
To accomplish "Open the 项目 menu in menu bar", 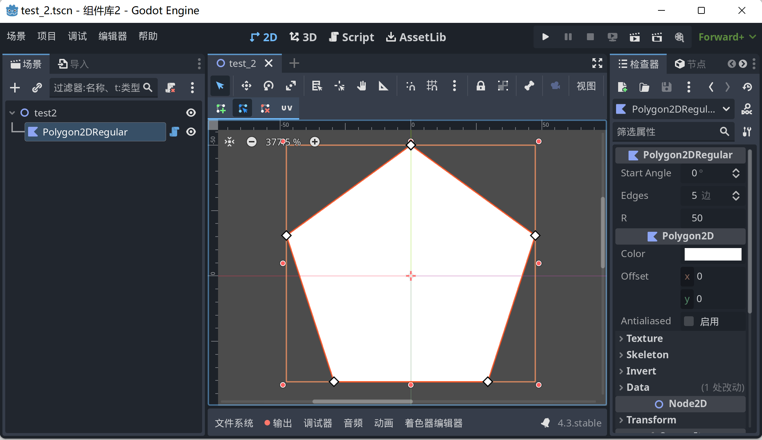I will (x=46, y=36).
